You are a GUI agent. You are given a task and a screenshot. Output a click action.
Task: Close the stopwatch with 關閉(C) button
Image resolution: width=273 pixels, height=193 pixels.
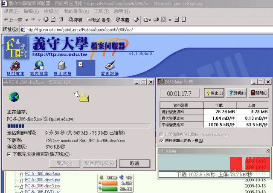[259, 93]
